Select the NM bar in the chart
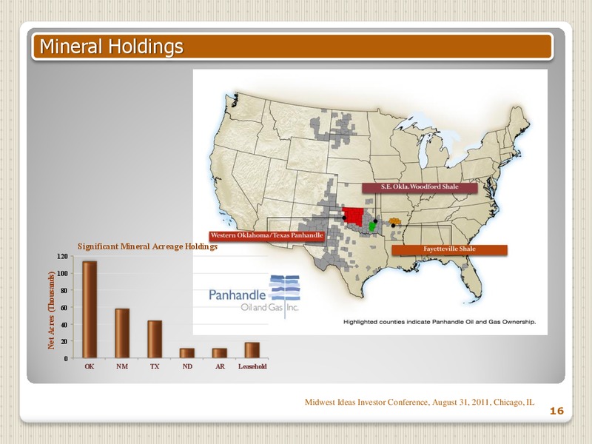Viewport: 592px width, 444px height. coord(122,333)
